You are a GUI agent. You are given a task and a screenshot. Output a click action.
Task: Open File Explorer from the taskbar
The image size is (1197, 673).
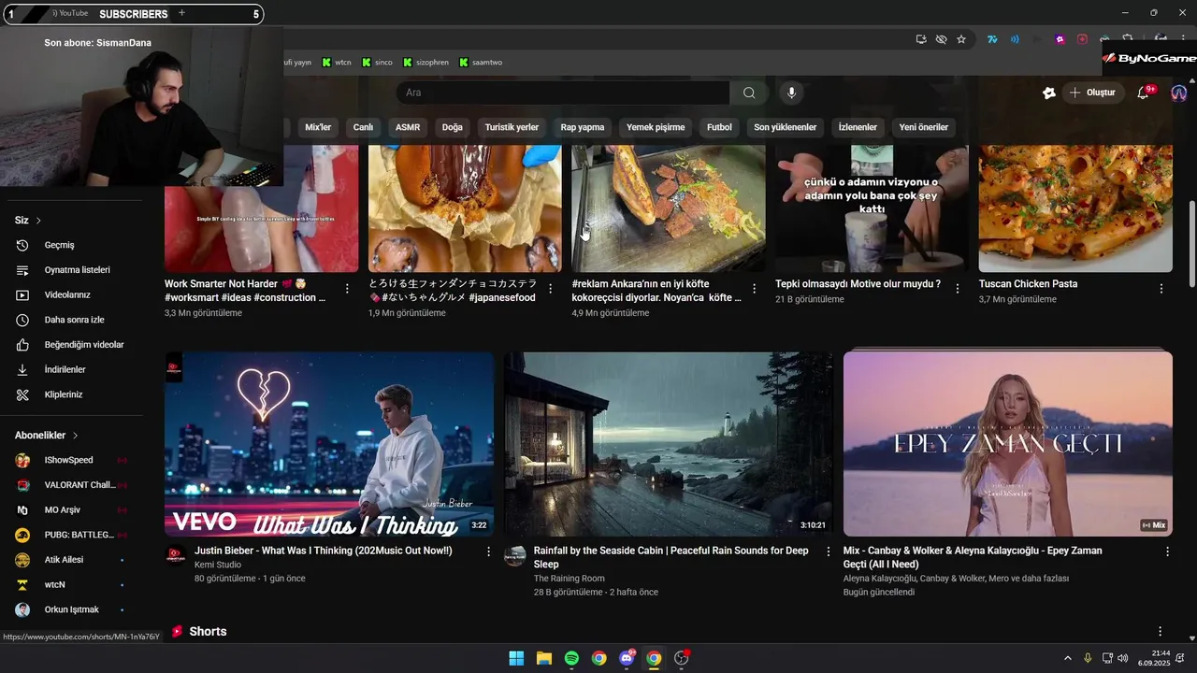pyautogui.click(x=544, y=658)
